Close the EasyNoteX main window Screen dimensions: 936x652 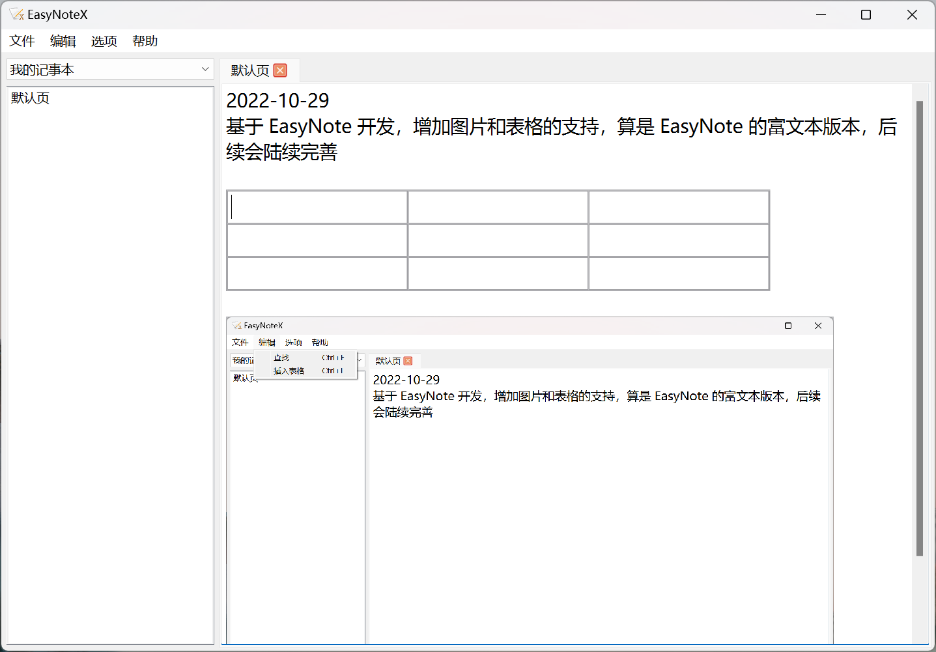point(912,14)
